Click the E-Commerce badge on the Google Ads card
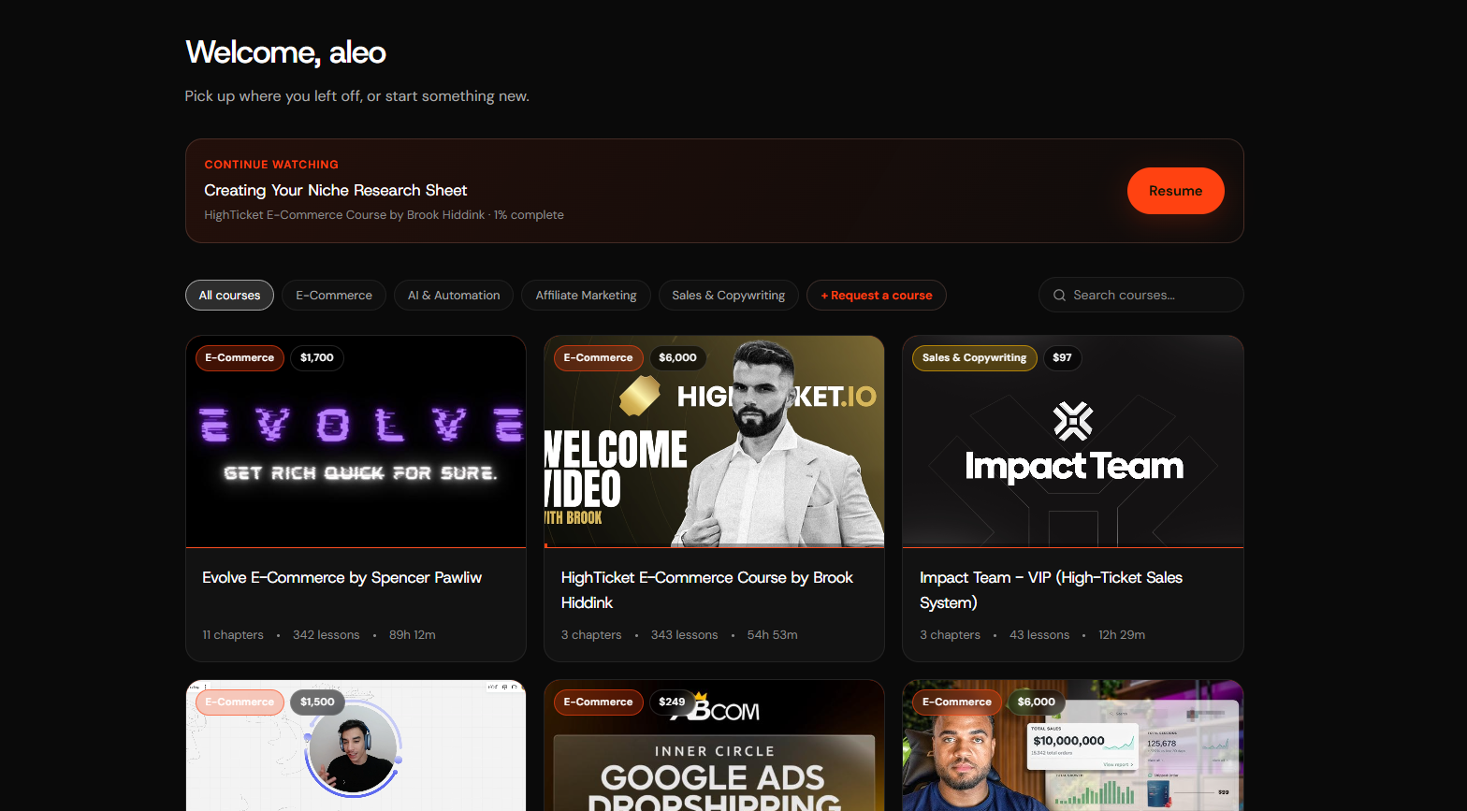1467x811 pixels. tap(598, 702)
